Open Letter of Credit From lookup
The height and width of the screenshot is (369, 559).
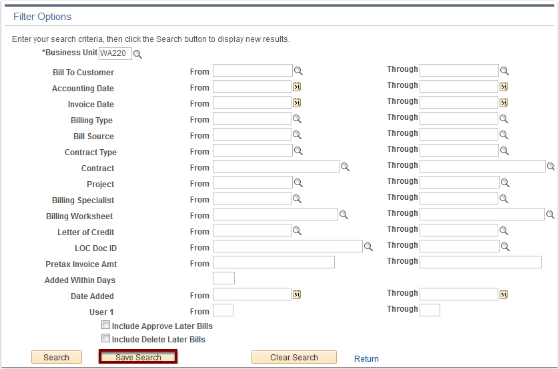coord(297,231)
